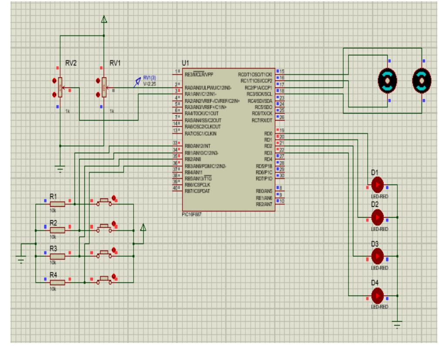This screenshot has height=346, width=443.
Task: Click the 'V=2.25' probe reading
Action: (x=149, y=84)
